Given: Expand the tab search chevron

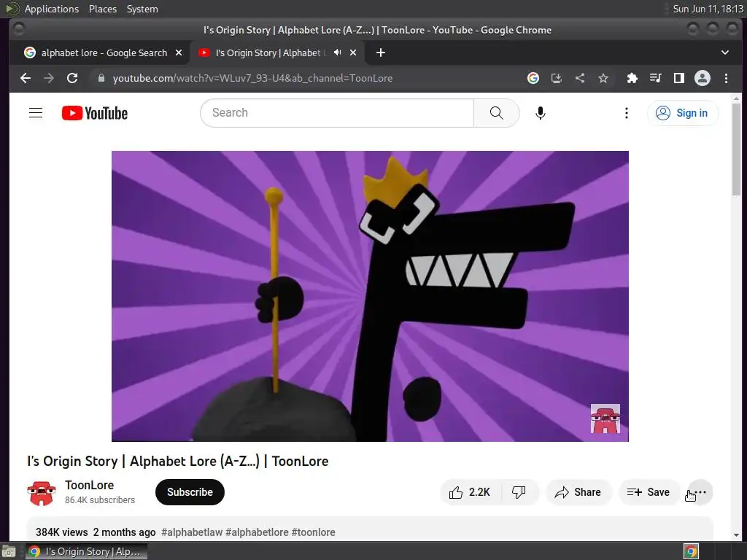Looking at the screenshot, I should pyautogui.click(x=725, y=52).
